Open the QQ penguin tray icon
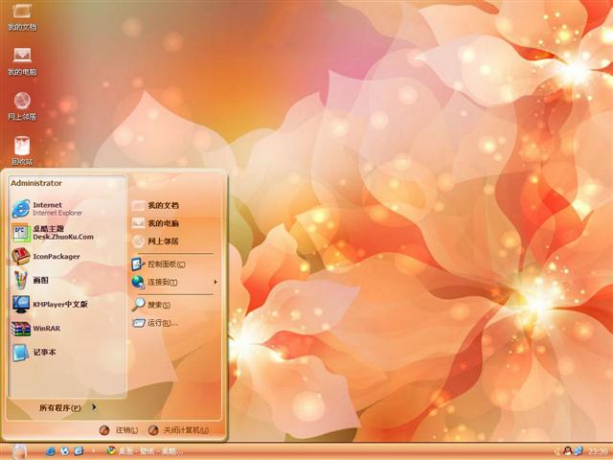The image size is (613, 460). (x=567, y=451)
